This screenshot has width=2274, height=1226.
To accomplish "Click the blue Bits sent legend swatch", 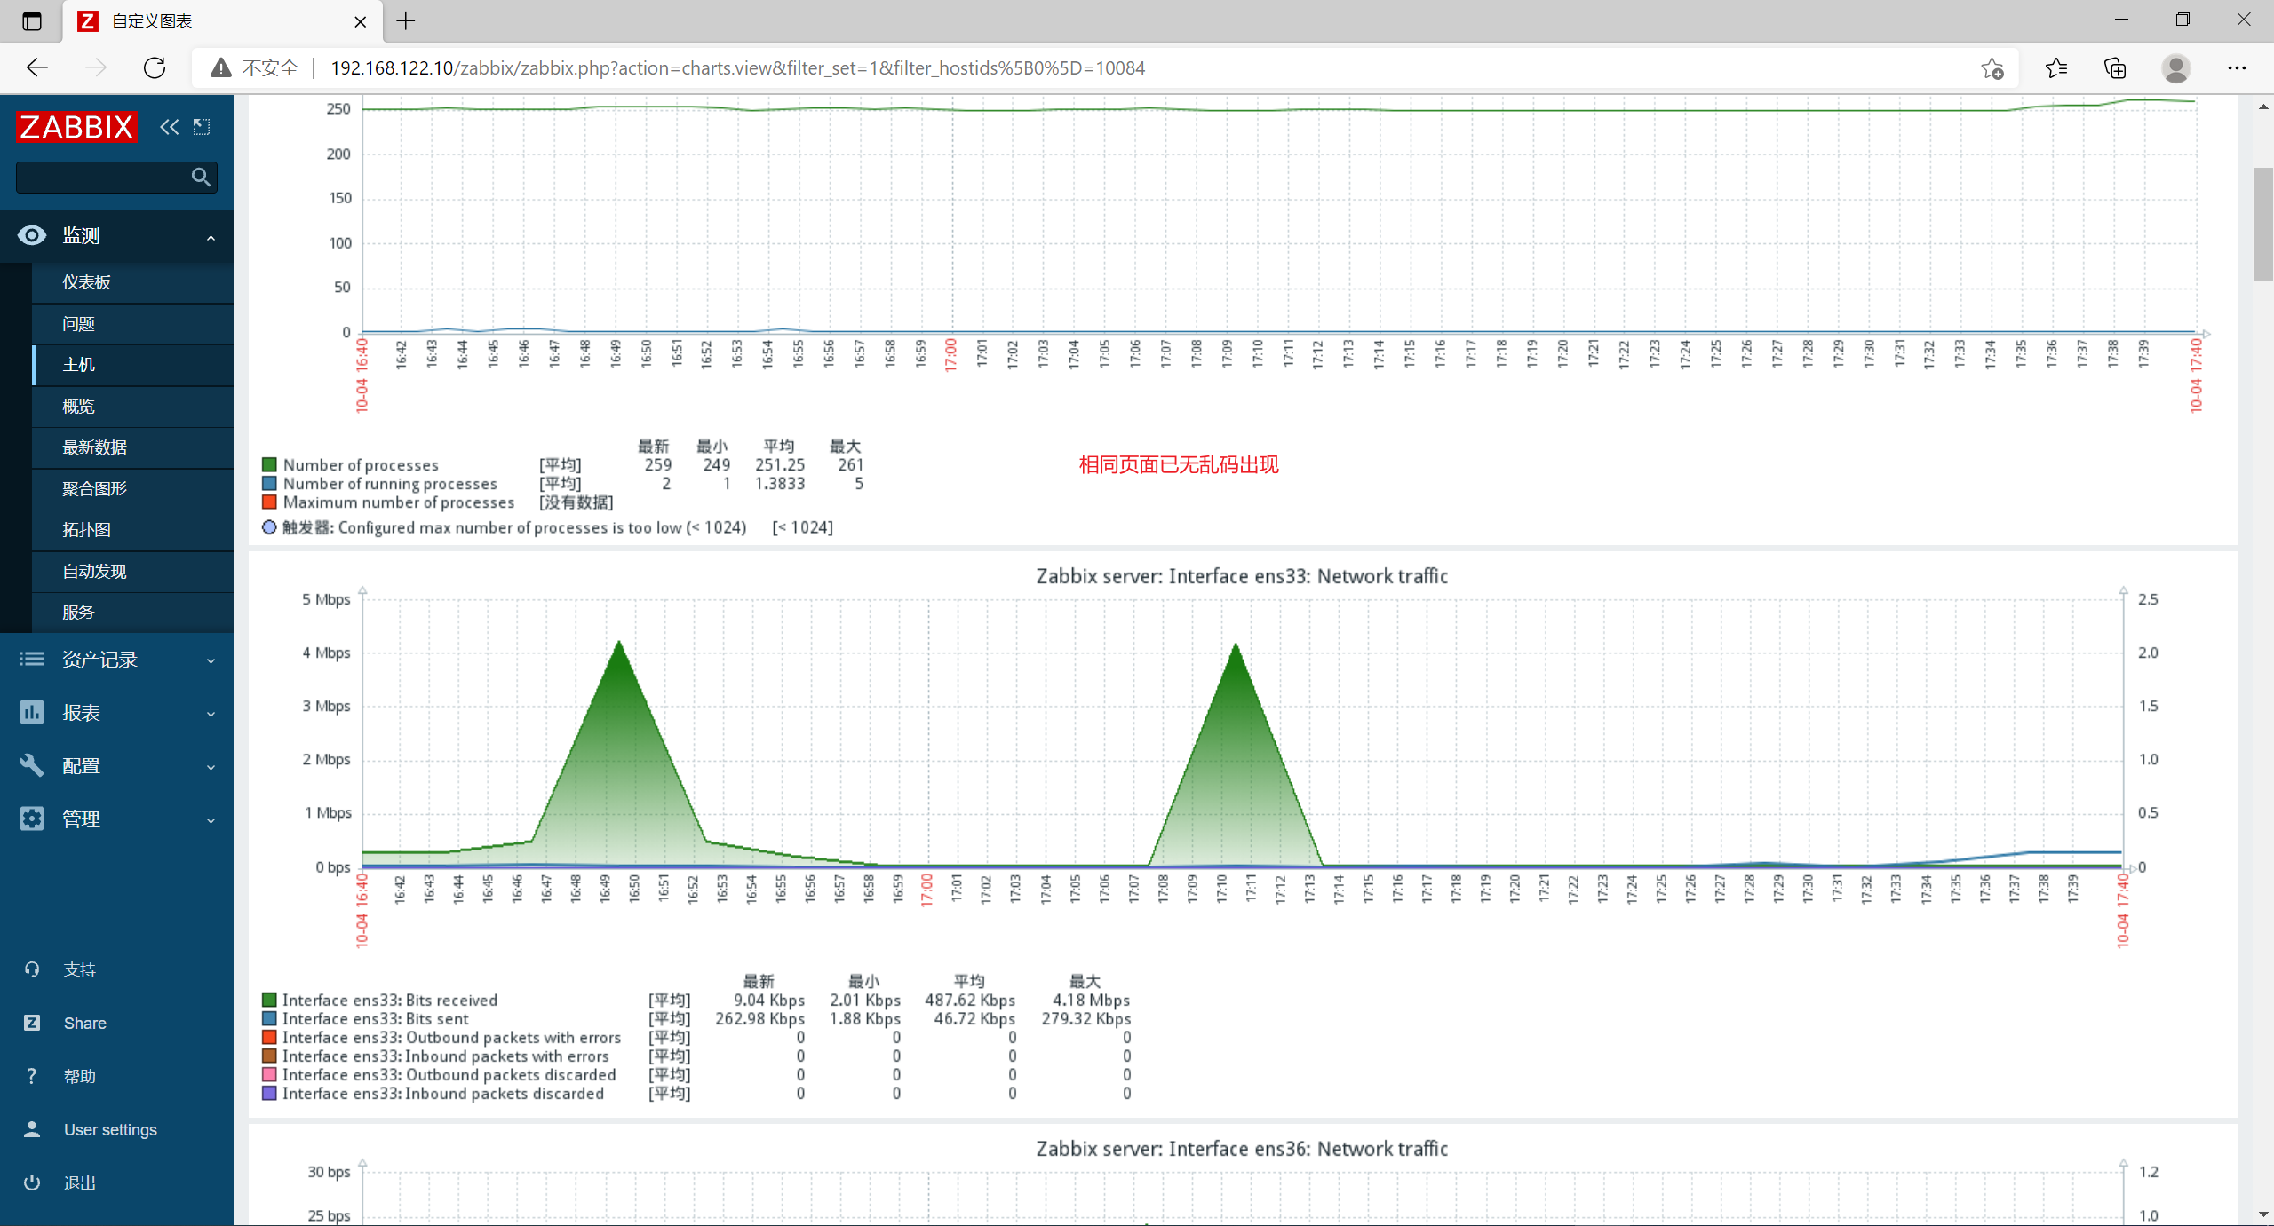I will [x=269, y=1018].
